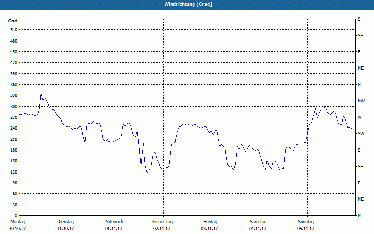Pick the date 03.11.17
Image resolution: width=374 pixels, height=234 pixels.
pos(209,229)
